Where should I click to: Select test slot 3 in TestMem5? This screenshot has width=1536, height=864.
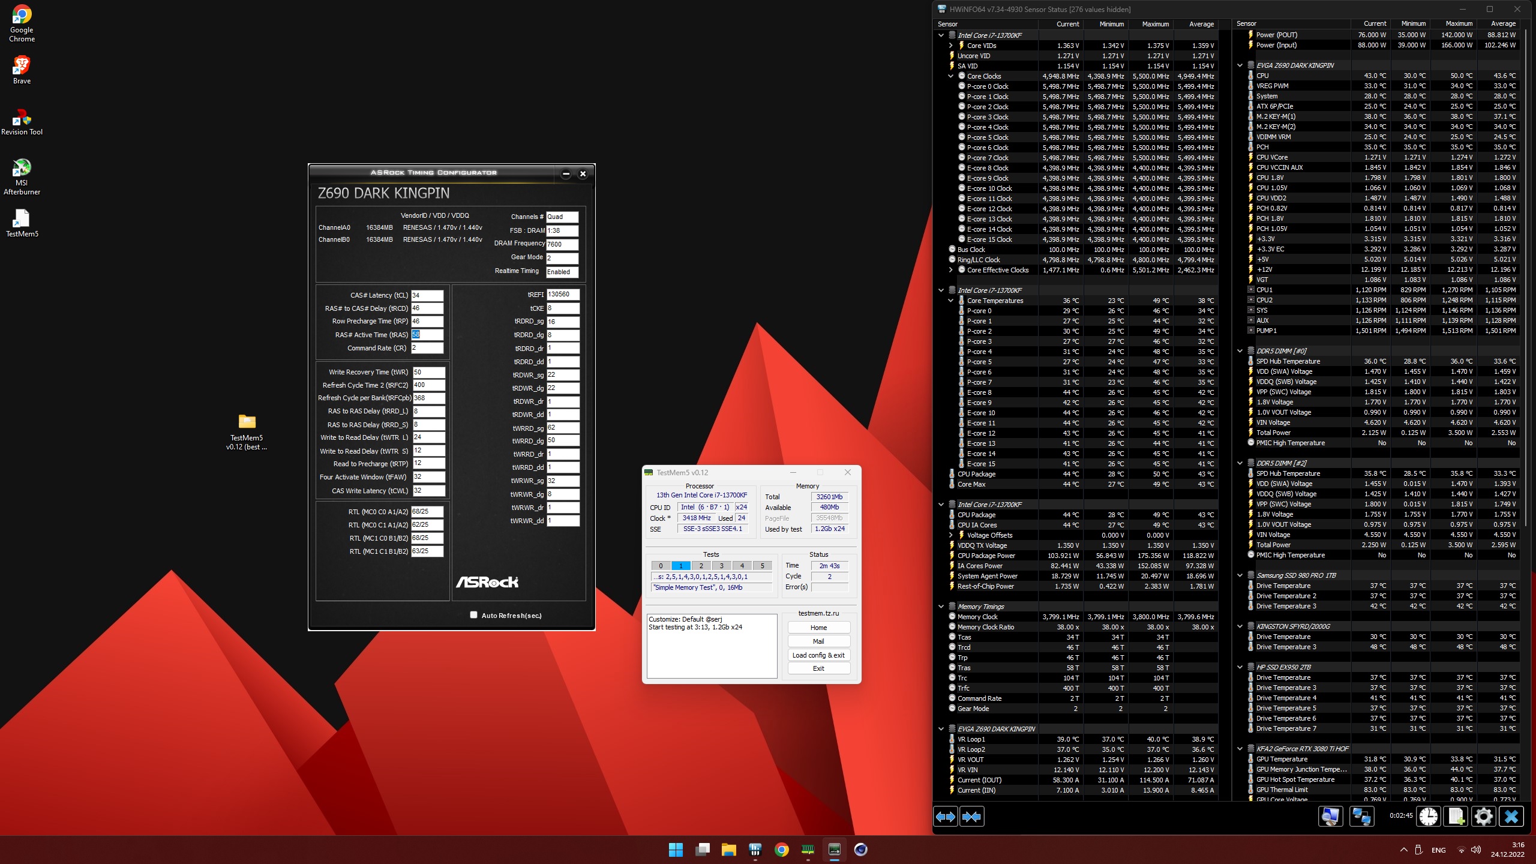coord(721,565)
